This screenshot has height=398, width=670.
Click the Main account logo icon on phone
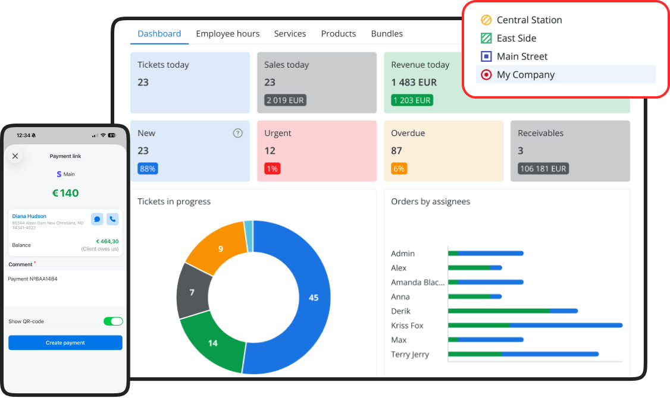(x=59, y=174)
